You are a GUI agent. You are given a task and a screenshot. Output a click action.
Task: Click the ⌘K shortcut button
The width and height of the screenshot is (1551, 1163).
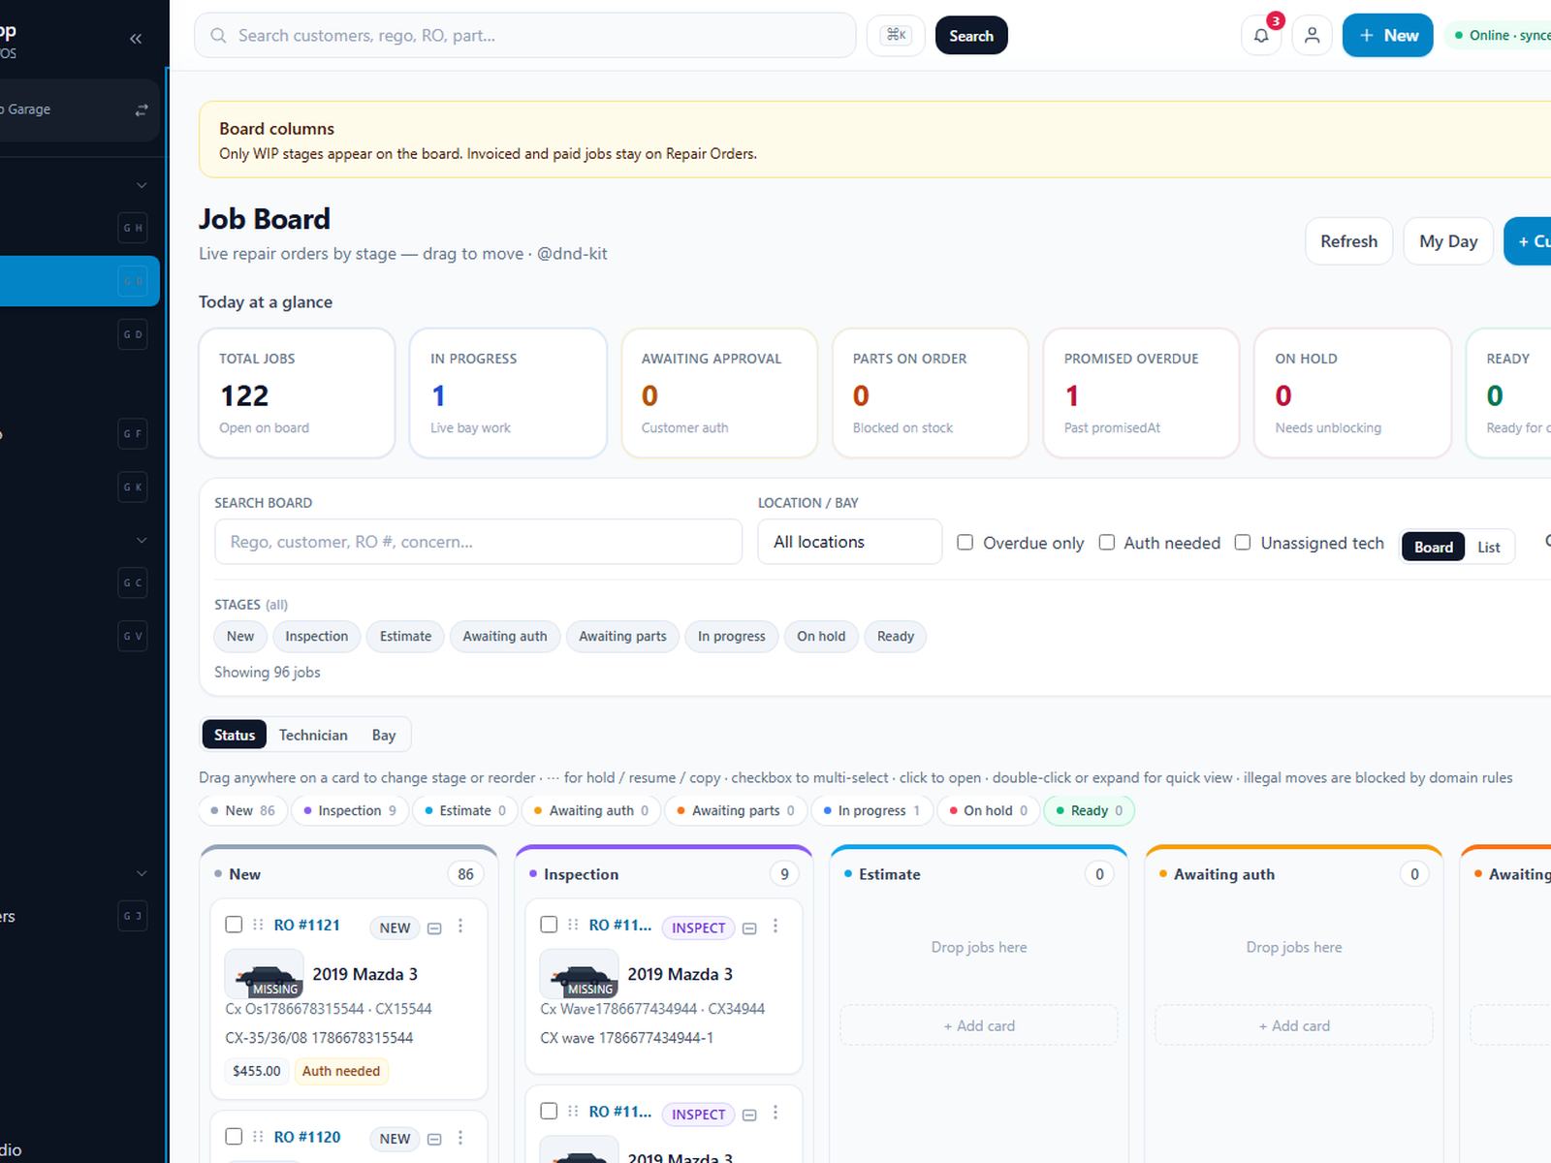[896, 36]
